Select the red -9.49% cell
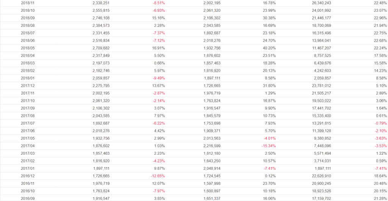The image size is (388, 201). (158, 79)
